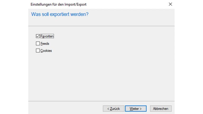
Task: Click the Favoriten label text
Action: click(47, 36)
